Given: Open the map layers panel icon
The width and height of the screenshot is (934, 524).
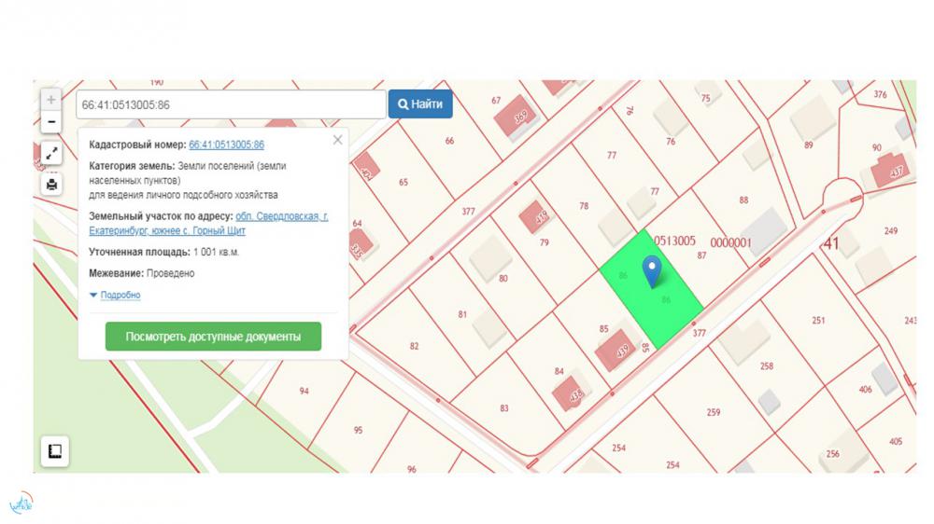Looking at the screenshot, I should tap(54, 451).
